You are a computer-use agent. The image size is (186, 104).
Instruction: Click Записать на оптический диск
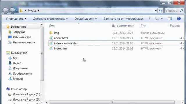pyautogui.click(x=124, y=18)
